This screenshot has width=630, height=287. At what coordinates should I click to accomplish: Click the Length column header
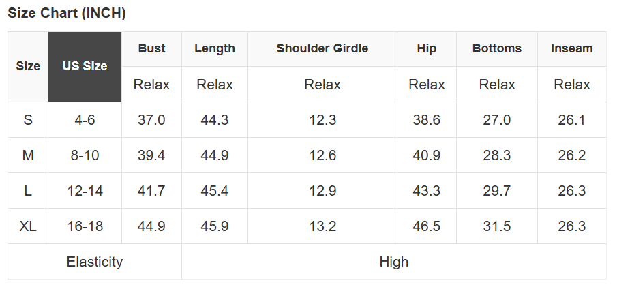coord(215,48)
